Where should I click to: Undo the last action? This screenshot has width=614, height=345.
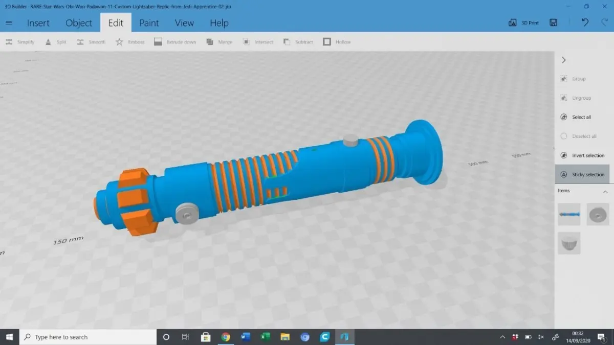point(585,22)
